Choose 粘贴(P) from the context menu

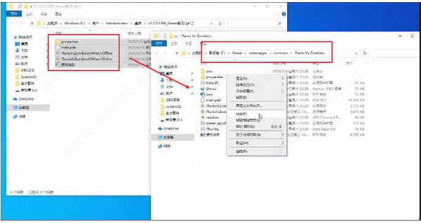[241, 114]
